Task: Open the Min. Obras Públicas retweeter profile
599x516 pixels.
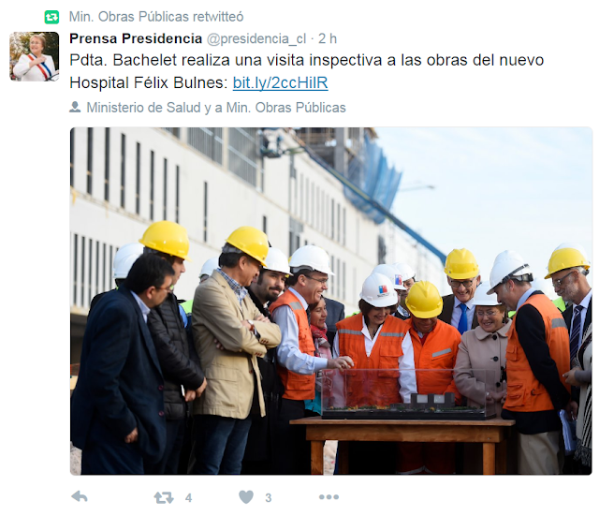Action: [129, 17]
